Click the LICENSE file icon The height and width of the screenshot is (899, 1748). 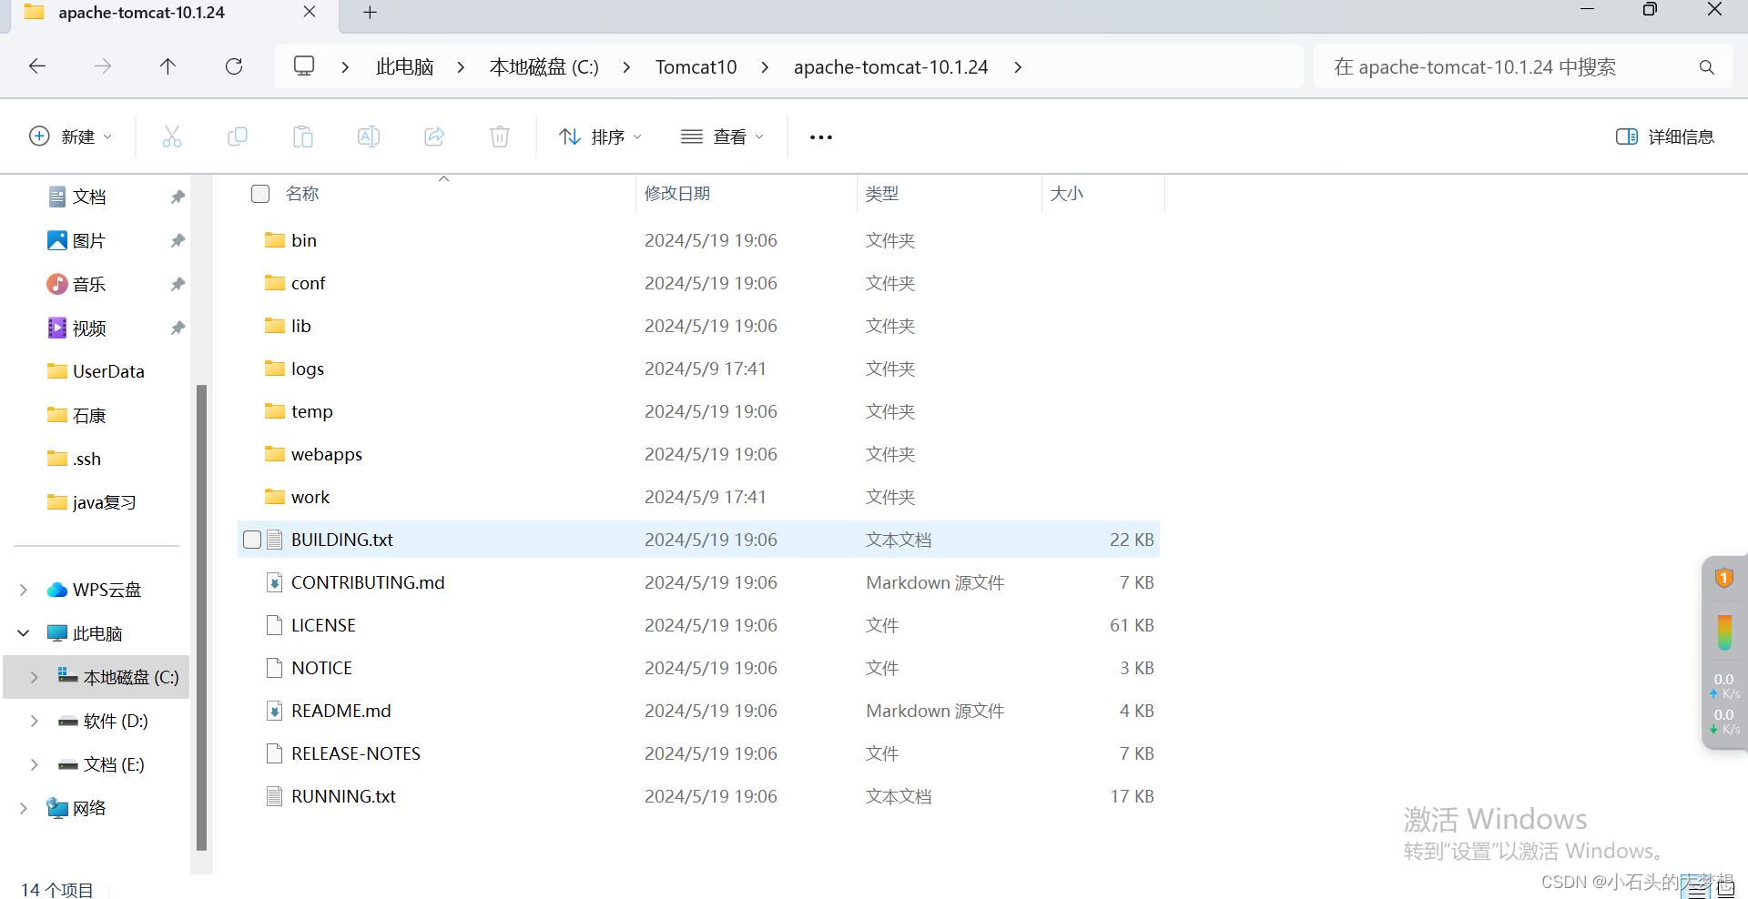[x=274, y=625]
